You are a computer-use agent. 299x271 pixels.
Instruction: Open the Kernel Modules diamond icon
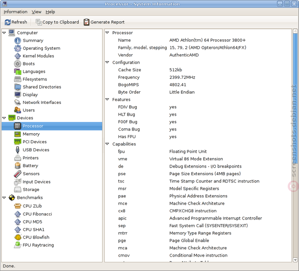click(18, 56)
